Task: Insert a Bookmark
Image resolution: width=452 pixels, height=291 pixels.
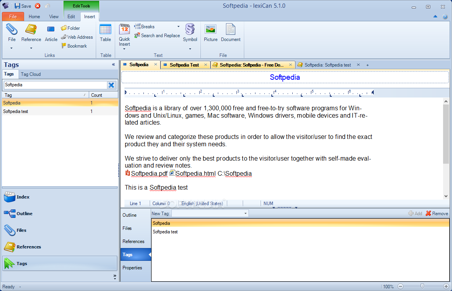Action: tap(74, 46)
